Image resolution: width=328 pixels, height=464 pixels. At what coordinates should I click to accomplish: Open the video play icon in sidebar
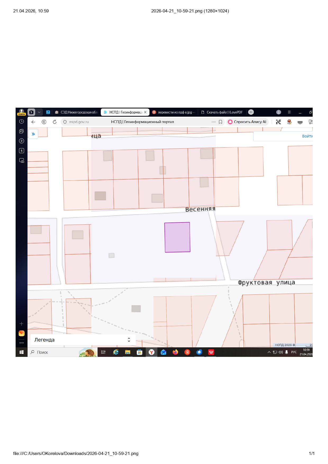[x=22, y=141]
